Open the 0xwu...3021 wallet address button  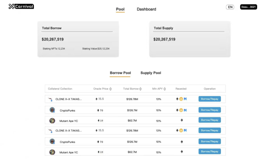coord(248,7)
